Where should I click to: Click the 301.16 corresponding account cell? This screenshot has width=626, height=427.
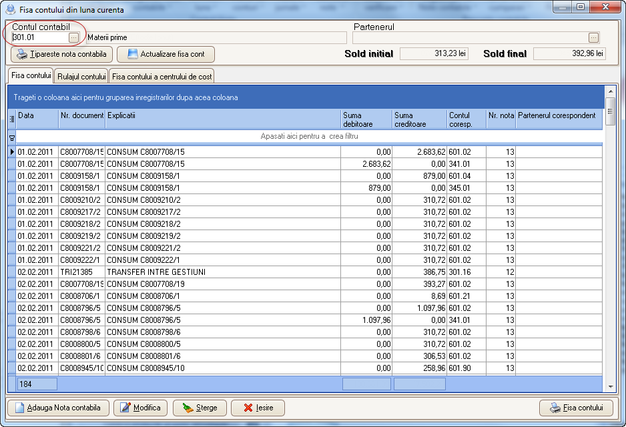pyautogui.click(x=466, y=272)
